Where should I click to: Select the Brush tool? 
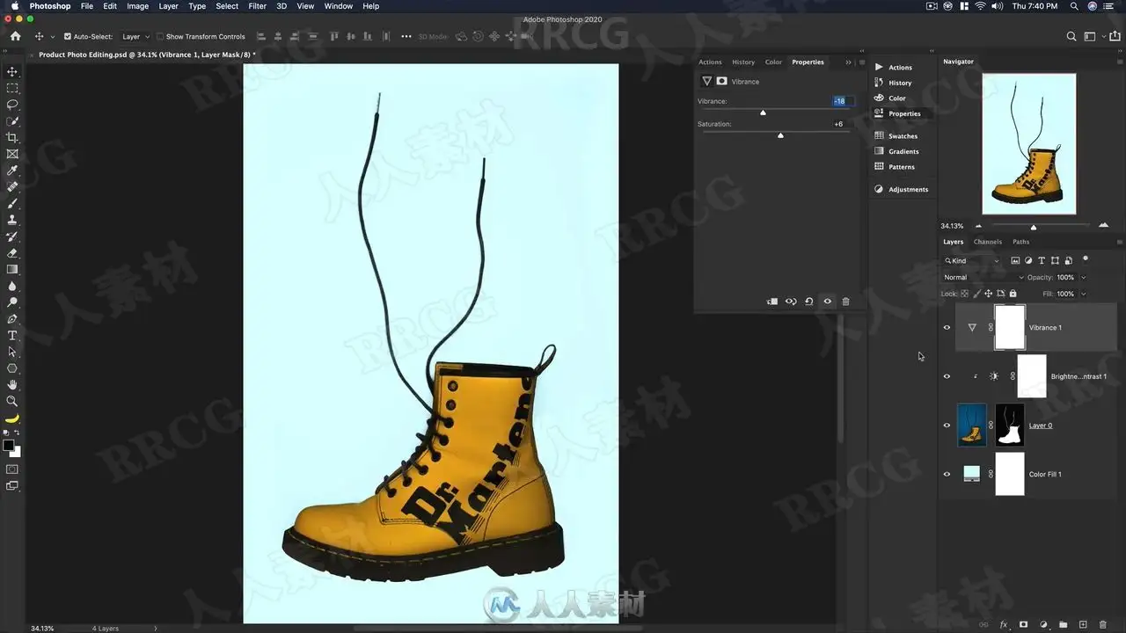point(12,203)
